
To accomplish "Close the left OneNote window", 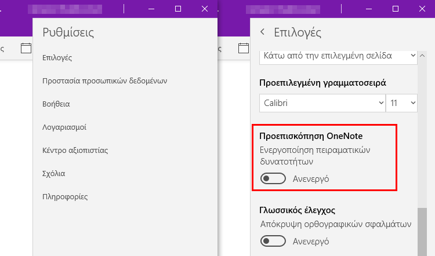I will coord(205,9).
